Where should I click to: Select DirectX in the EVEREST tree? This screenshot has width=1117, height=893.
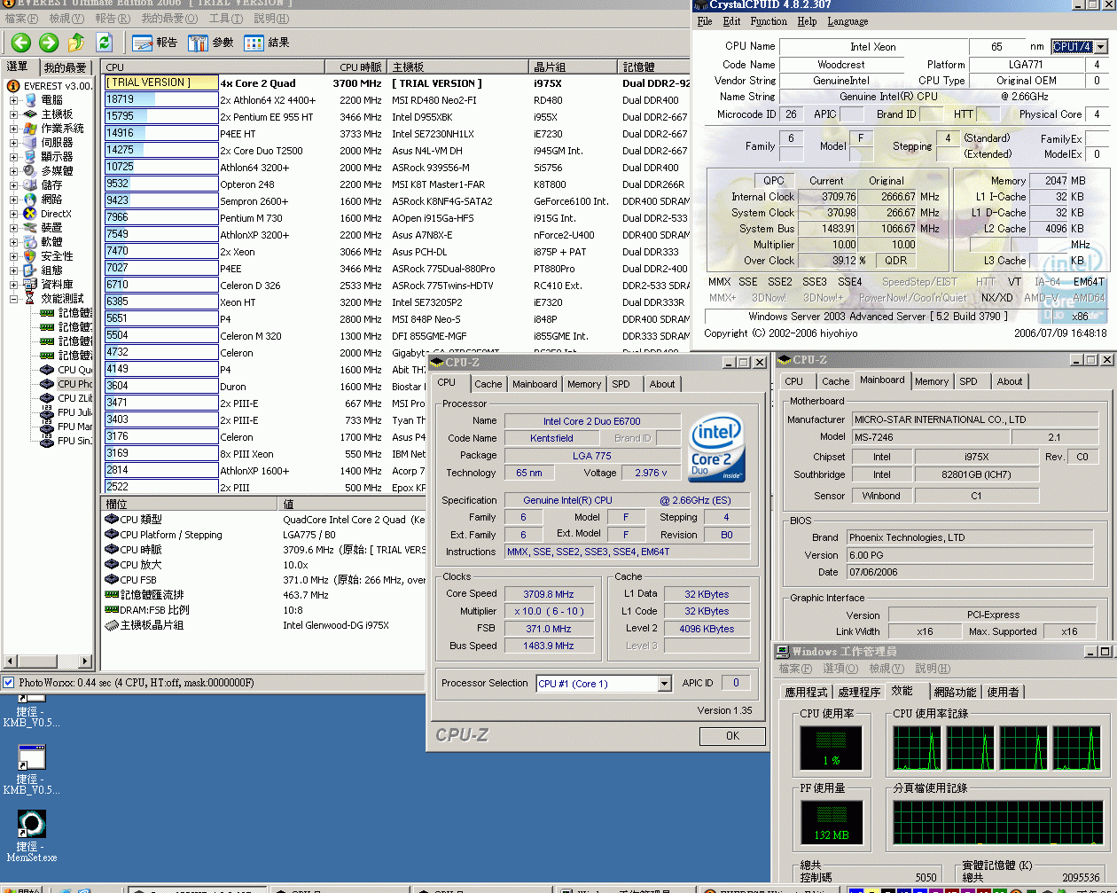[x=56, y=214]
